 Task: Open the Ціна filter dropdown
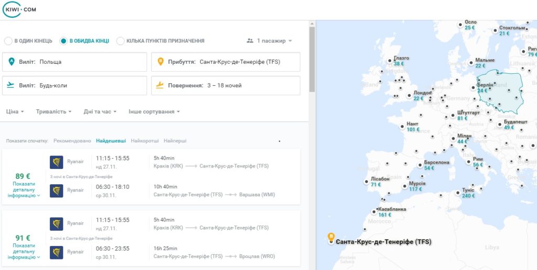coord(15,112)
